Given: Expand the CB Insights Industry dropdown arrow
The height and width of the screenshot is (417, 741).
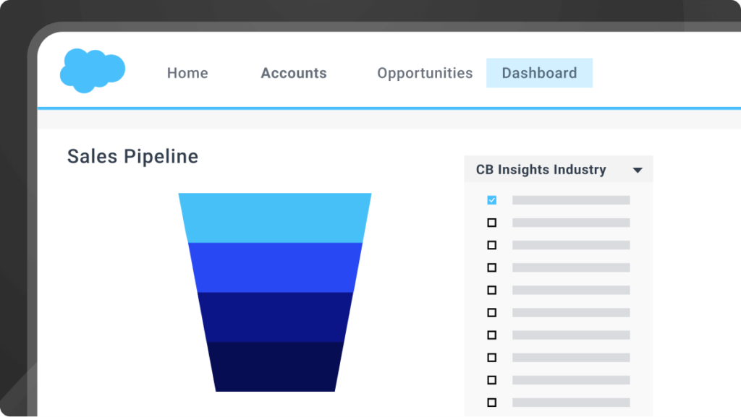Looking at the screenshot, I should pyautogui.click(x=638, y=171).
